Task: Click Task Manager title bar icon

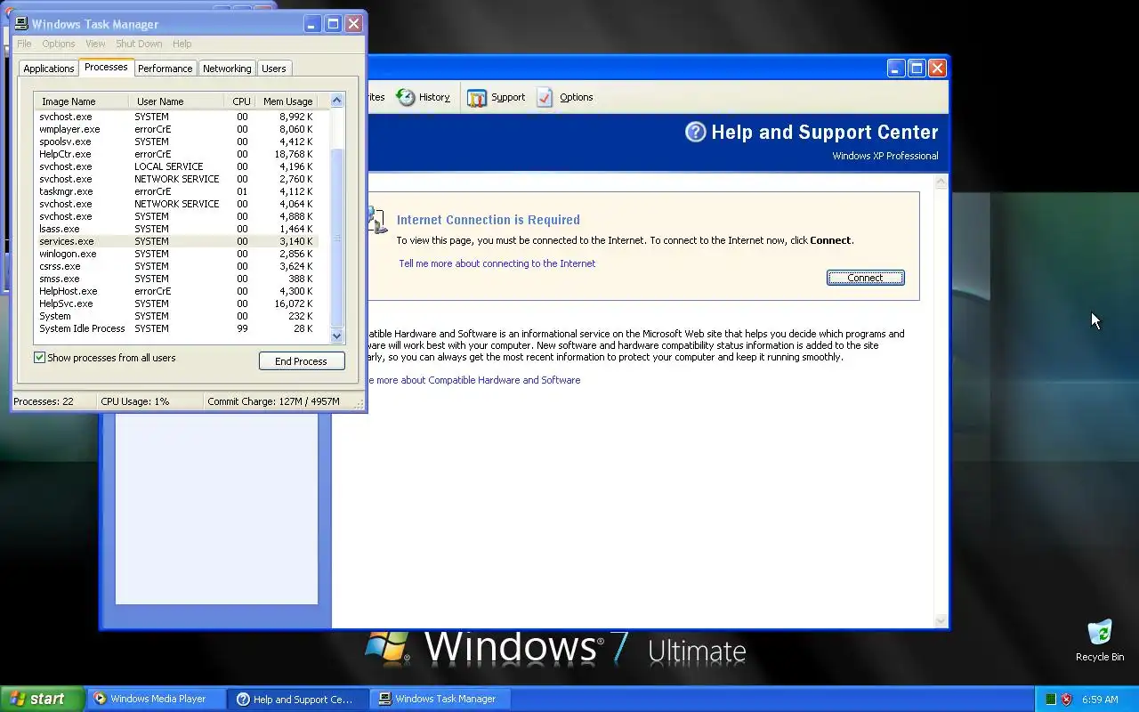Action: click(21, 24)
